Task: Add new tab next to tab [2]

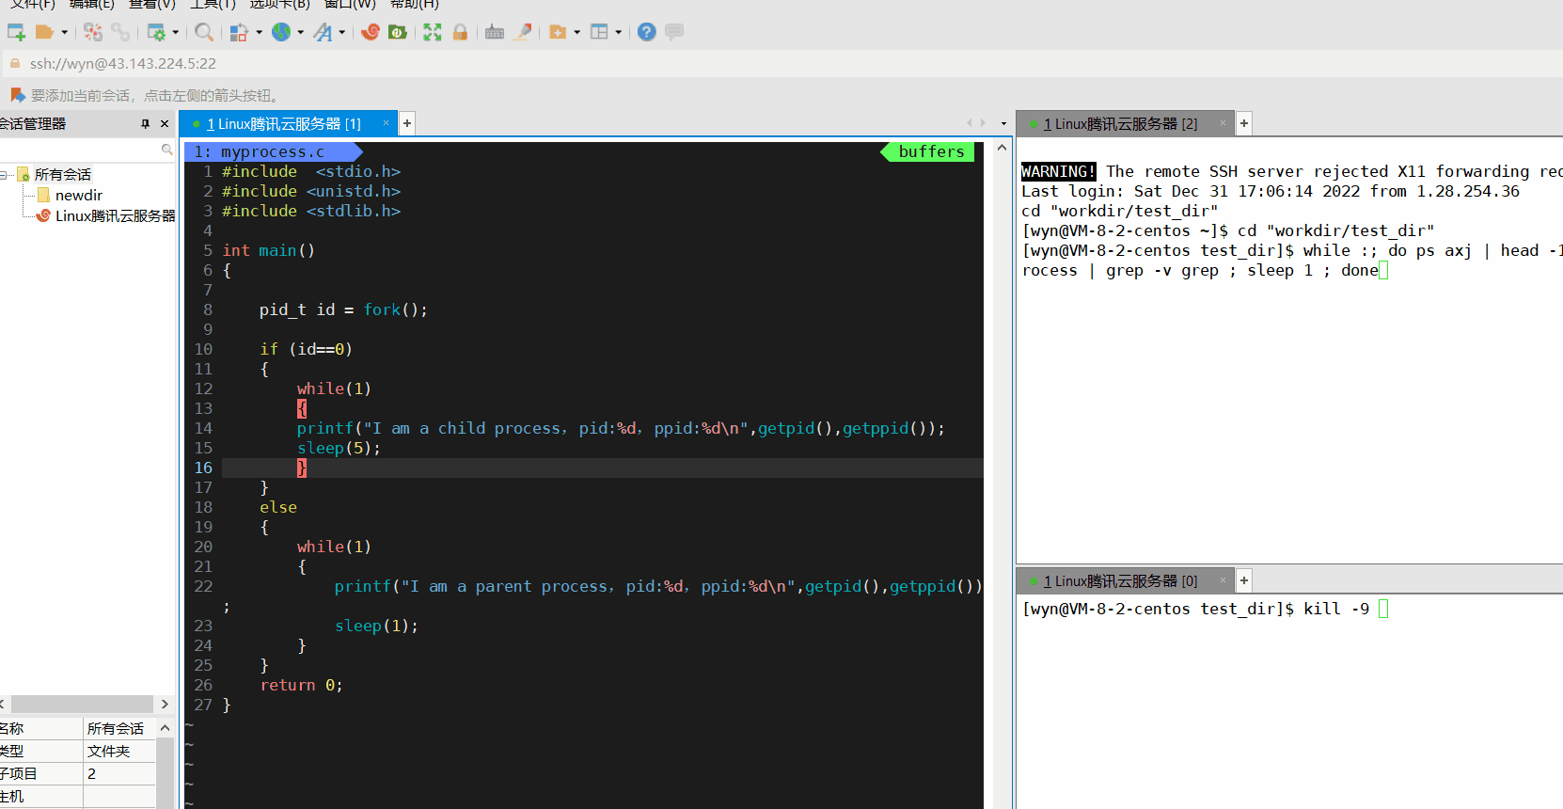Action: pyautogui.click(x=1244, y=123)
